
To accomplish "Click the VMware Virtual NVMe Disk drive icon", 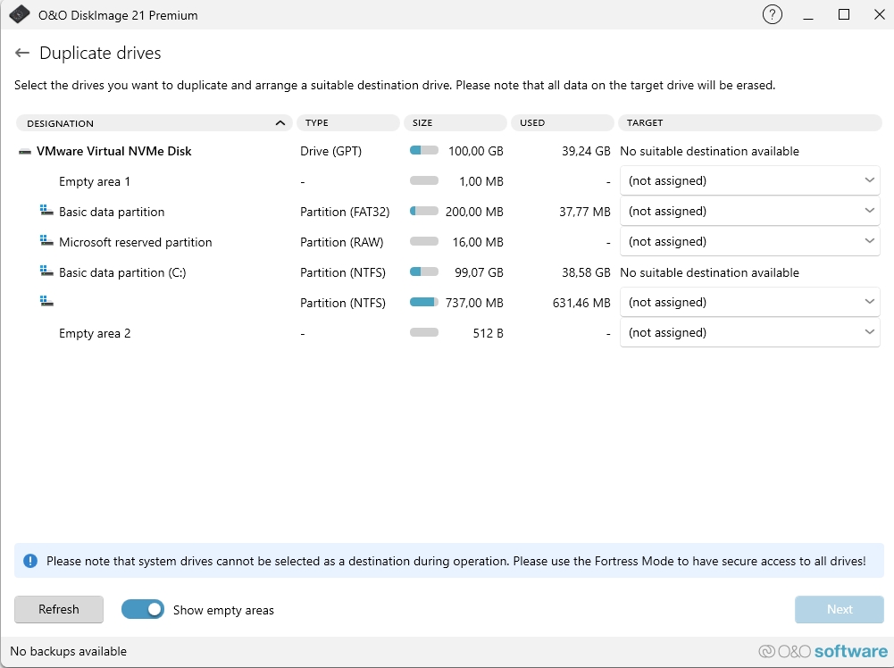I will click(x=25, y=152).
